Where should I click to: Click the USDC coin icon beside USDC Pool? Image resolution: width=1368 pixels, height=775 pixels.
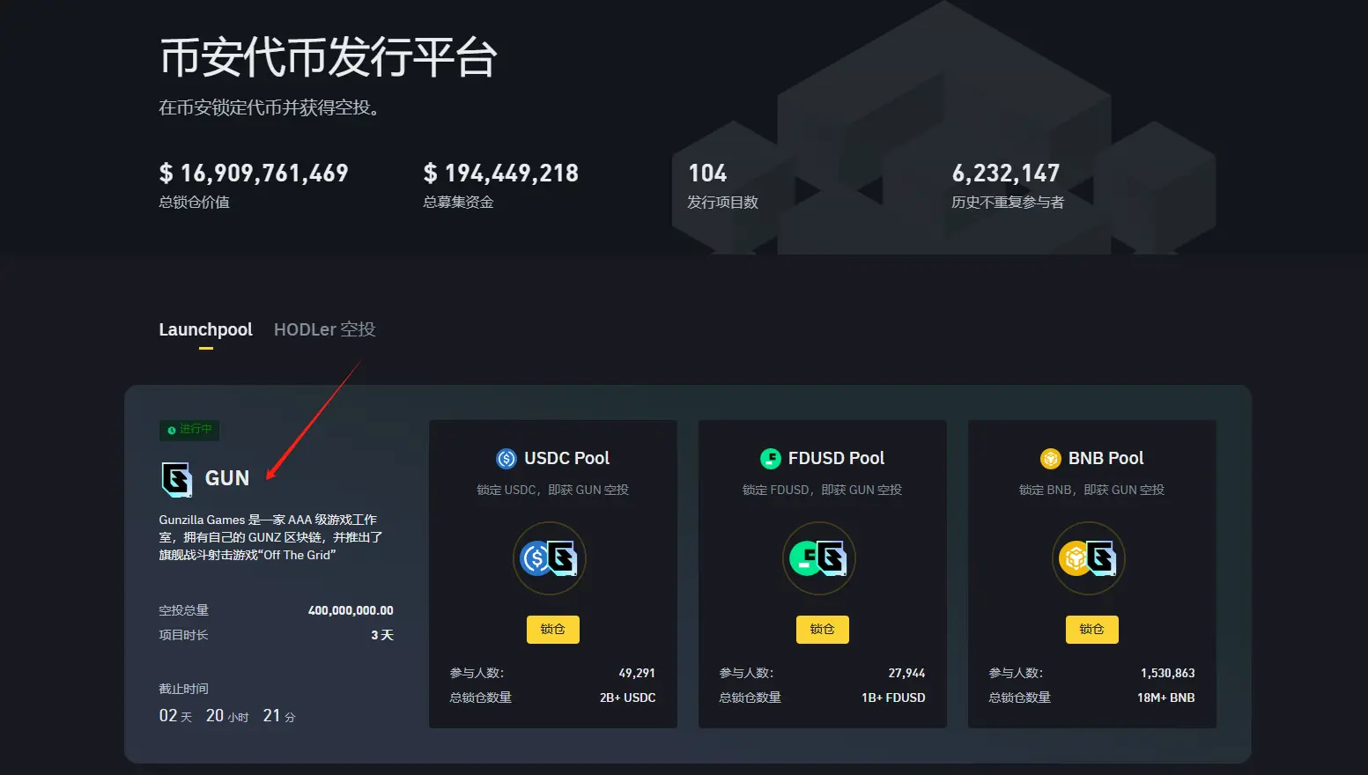point(506,458)
